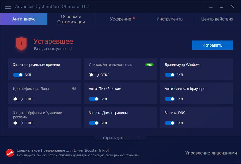The image size is (241, 164).
Task: Open the Управление лицензиями link
Action: coord(211,153)
